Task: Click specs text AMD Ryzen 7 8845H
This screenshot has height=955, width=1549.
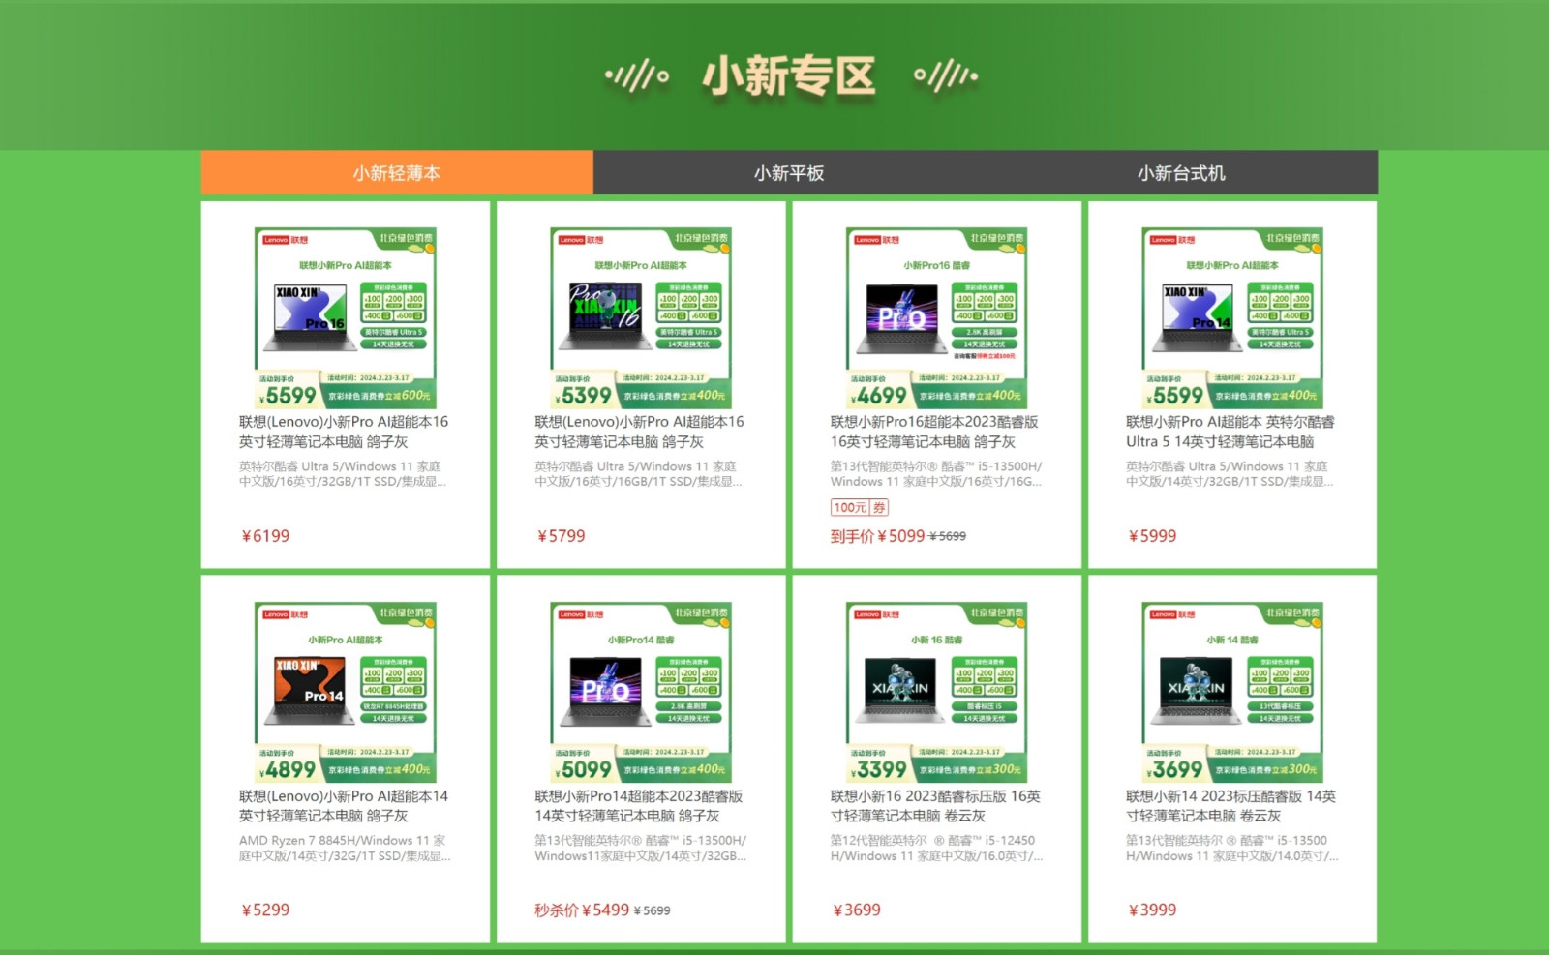Action: click(x=345, y=849)
